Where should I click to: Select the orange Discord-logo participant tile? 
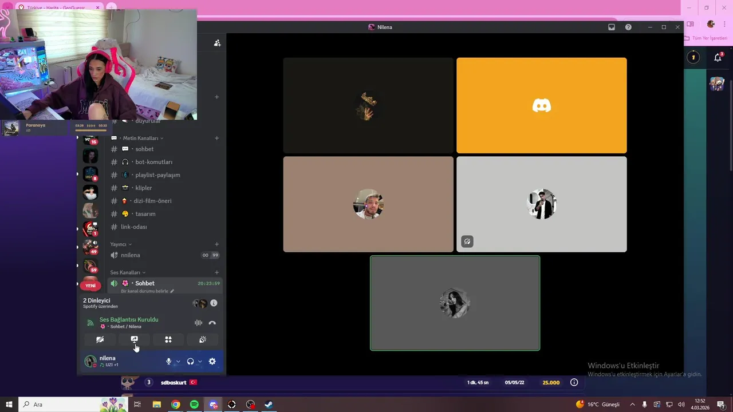click(542, 105)
